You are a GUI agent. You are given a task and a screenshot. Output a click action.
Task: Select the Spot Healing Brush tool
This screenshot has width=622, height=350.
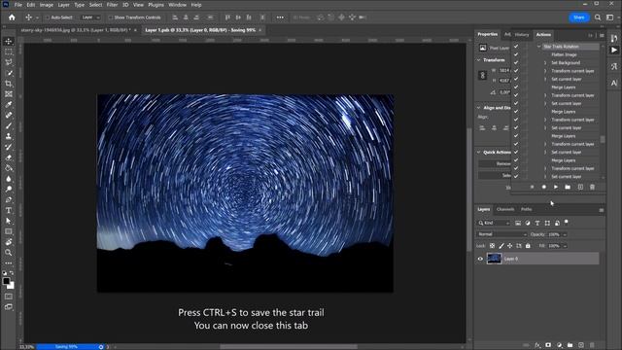pos(9,115)
